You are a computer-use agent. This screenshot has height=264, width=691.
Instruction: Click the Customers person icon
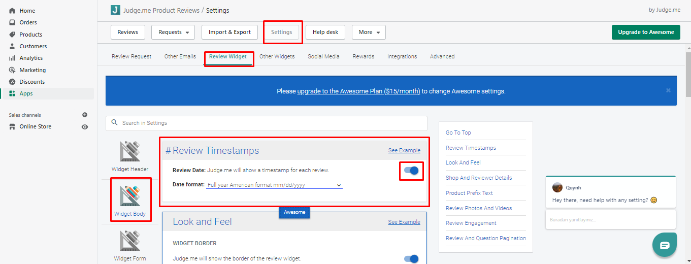point(12,46)
